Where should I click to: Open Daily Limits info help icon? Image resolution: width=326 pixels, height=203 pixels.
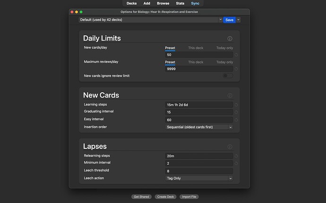click(230, 39)
